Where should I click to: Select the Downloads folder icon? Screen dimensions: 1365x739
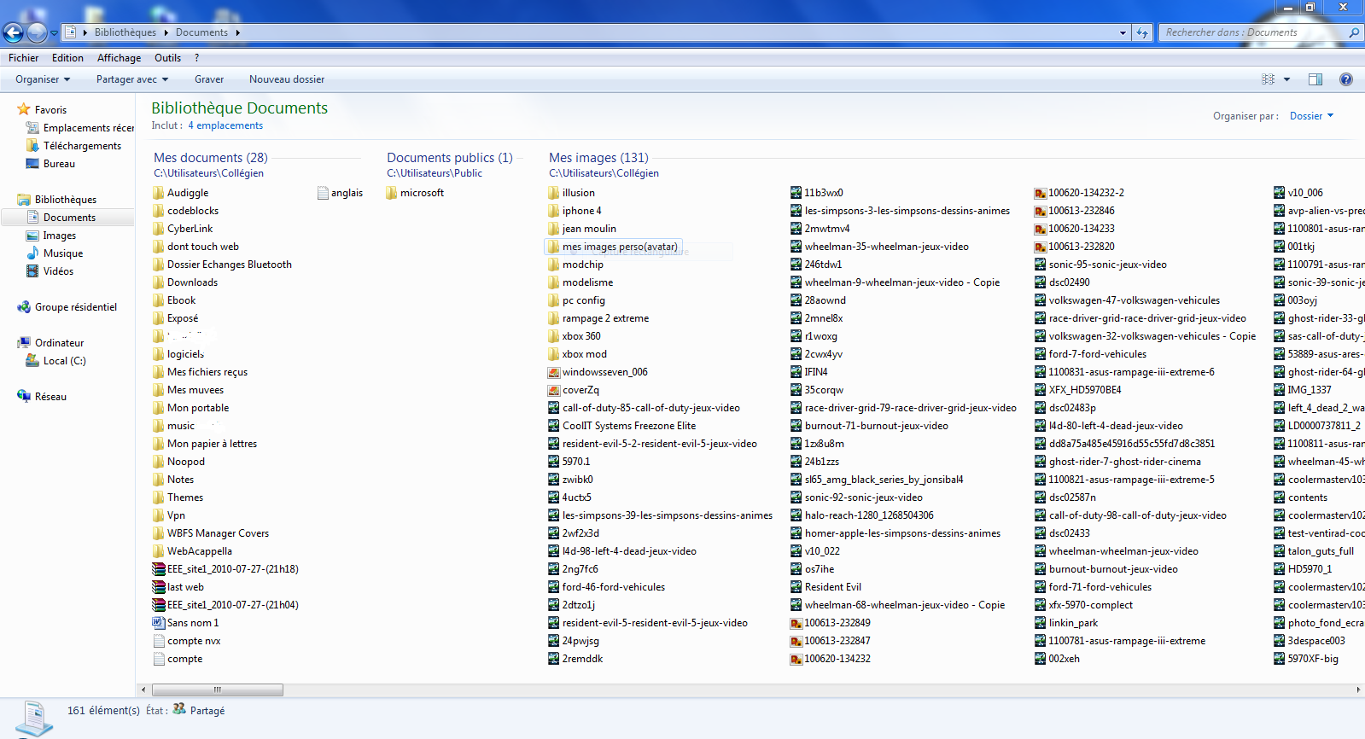tap(159, 282)
